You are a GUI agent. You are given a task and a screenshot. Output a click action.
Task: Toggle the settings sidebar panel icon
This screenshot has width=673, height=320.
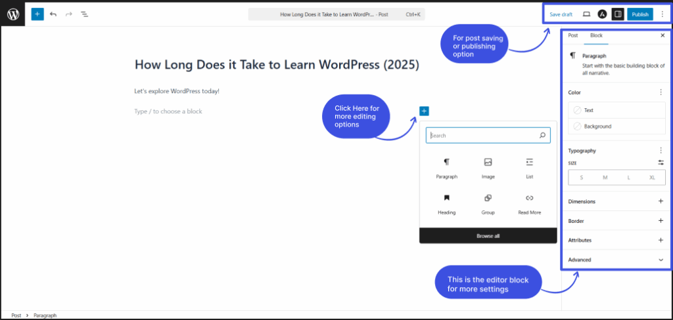[618, 14]
